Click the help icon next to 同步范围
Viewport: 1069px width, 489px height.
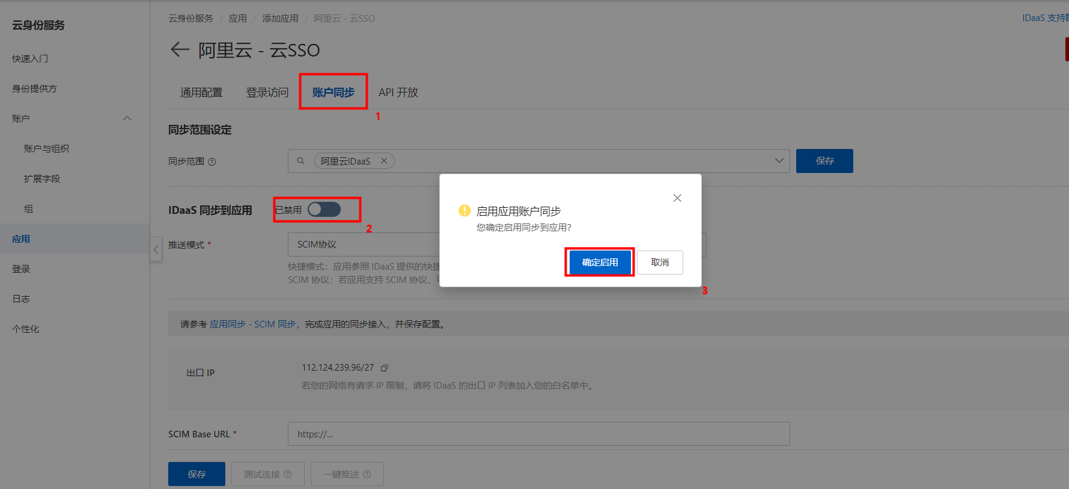coord(212,162)
